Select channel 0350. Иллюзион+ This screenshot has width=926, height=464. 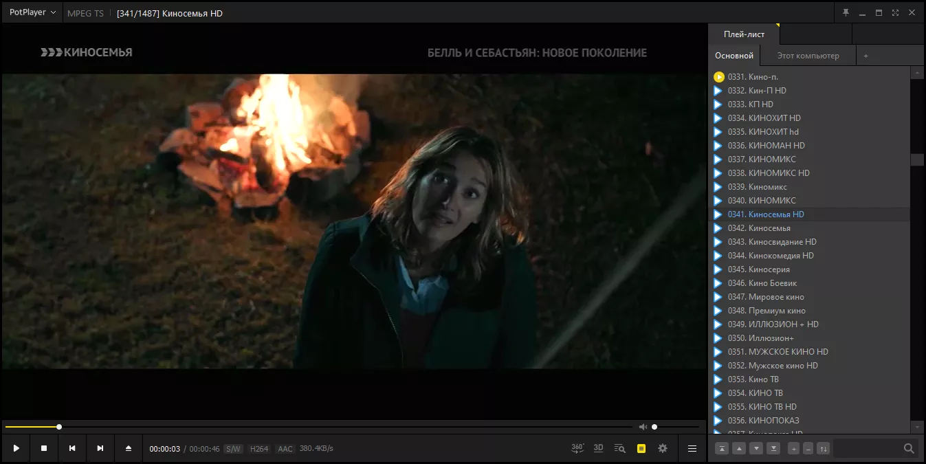click(x=809, y=338)
